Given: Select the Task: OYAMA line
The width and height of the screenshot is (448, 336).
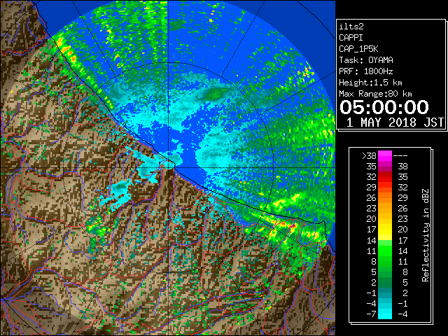Looking at the screenshot, I should point(366,60).
